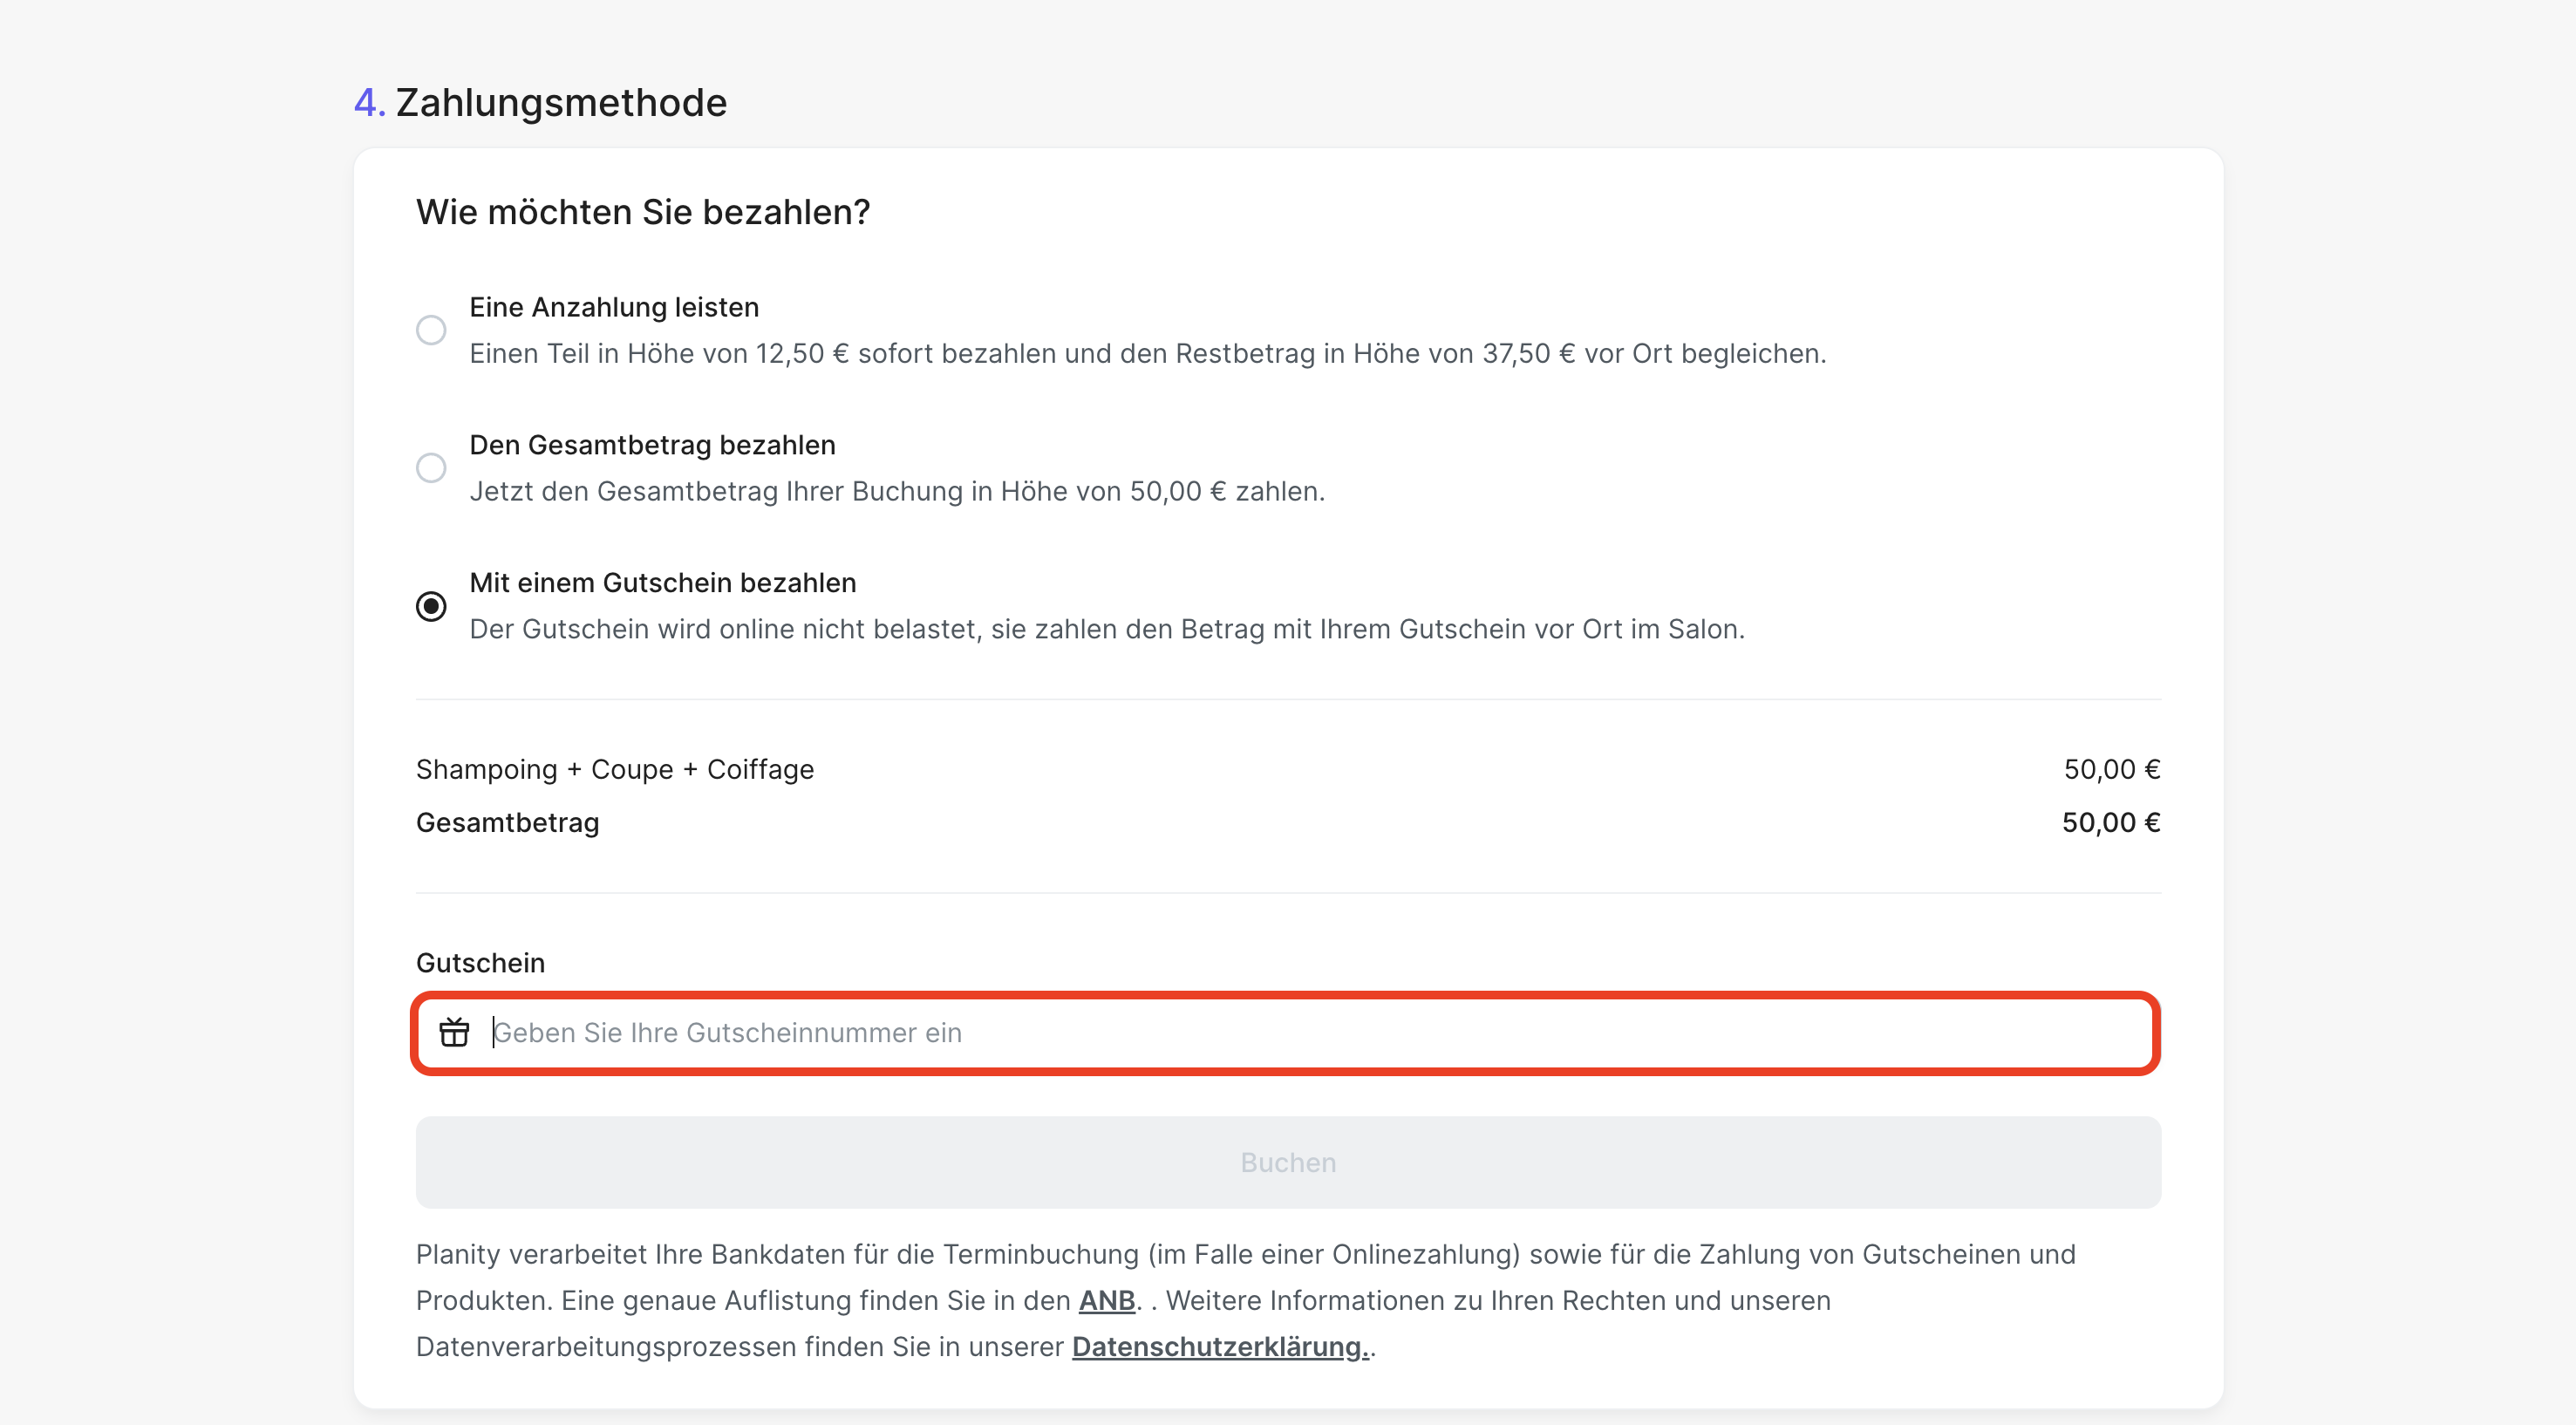Click the "Eine Anzahlung leisten" option title

tap(614, 307)
